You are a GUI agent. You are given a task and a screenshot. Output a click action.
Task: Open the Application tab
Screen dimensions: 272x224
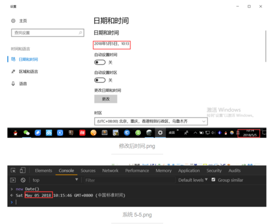pyautogui.click(x=189, y=171)
